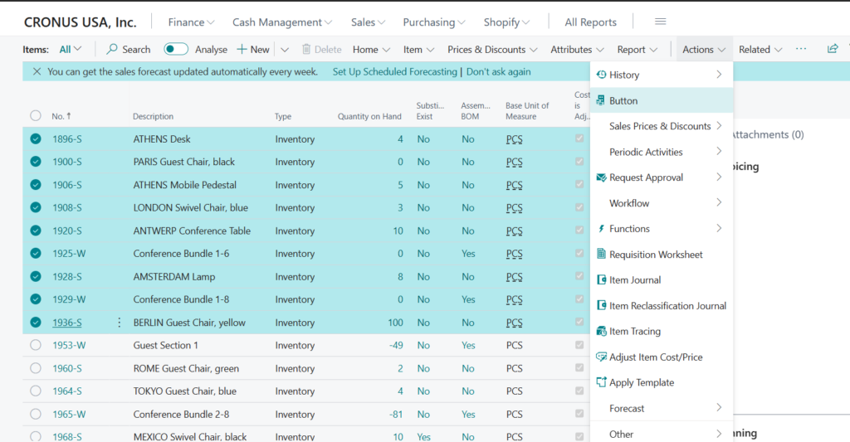850x442 pixels.
Task: Click Don't ask again link
Action: [498, 71]
